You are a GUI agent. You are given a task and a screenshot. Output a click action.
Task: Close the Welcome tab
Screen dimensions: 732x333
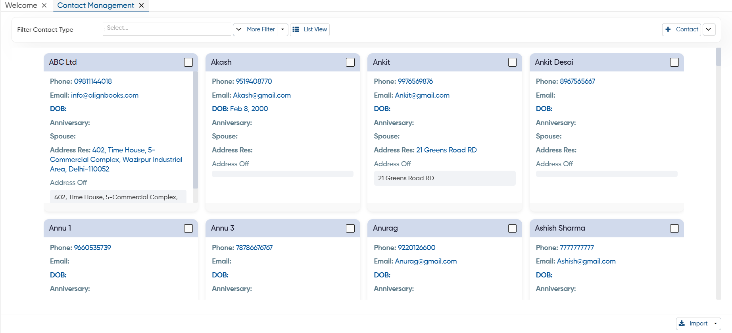[x=44, y=6]
